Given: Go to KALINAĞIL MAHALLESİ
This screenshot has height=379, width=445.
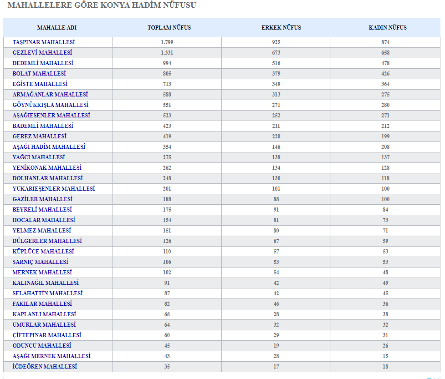Looking at the screenshot, I should pyautogui.click(x=46, y=283).
